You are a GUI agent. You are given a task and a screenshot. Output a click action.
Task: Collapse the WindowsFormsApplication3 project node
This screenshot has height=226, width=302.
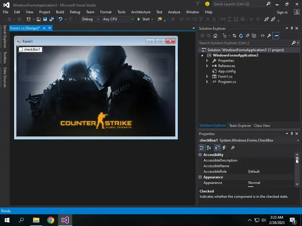coord(202,55)
